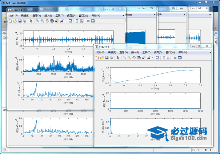The width and height of the screenshot is (220, 154).
Task: Click dock arrow at Figure 1 menu bar end
Action: coord(123,16)
